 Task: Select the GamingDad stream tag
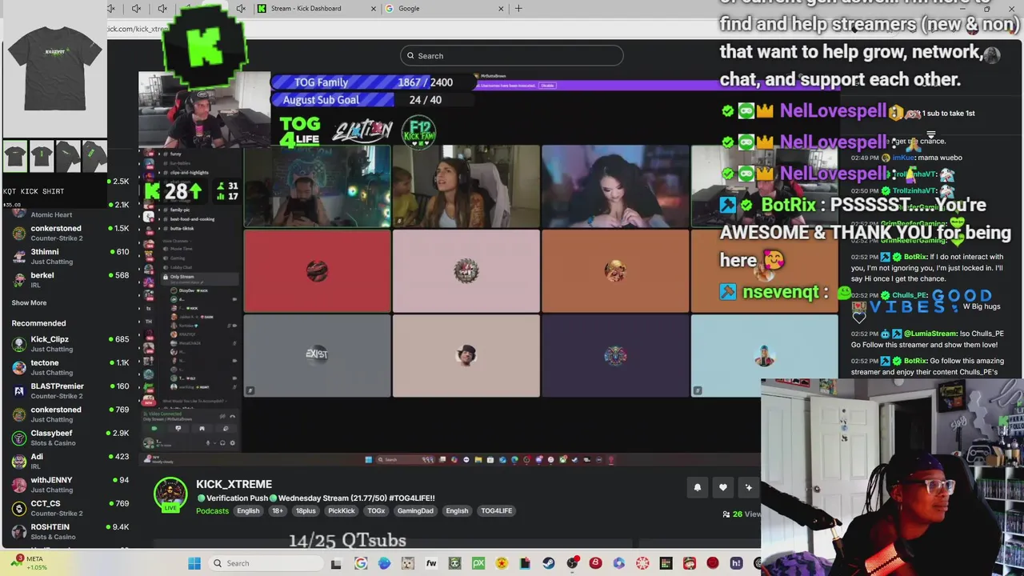point(415,510)
